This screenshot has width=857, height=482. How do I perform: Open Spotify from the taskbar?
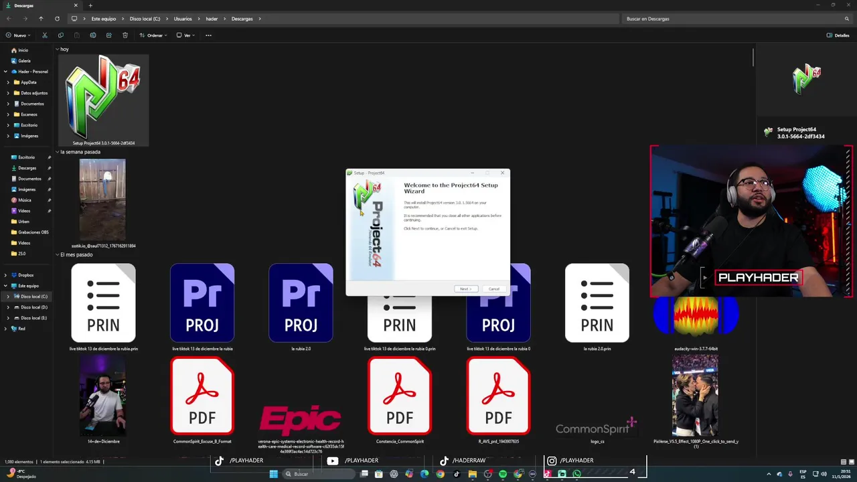[503, 474]
